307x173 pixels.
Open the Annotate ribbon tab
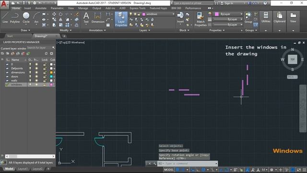41,8
